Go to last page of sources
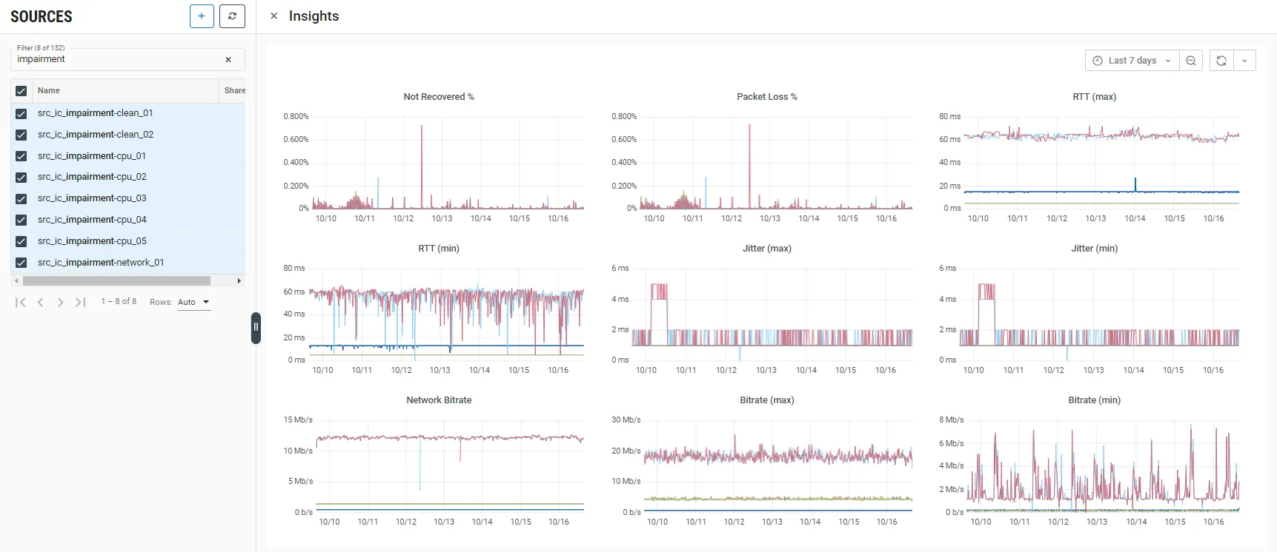The image size is (1277, 552). pos(80,302)
